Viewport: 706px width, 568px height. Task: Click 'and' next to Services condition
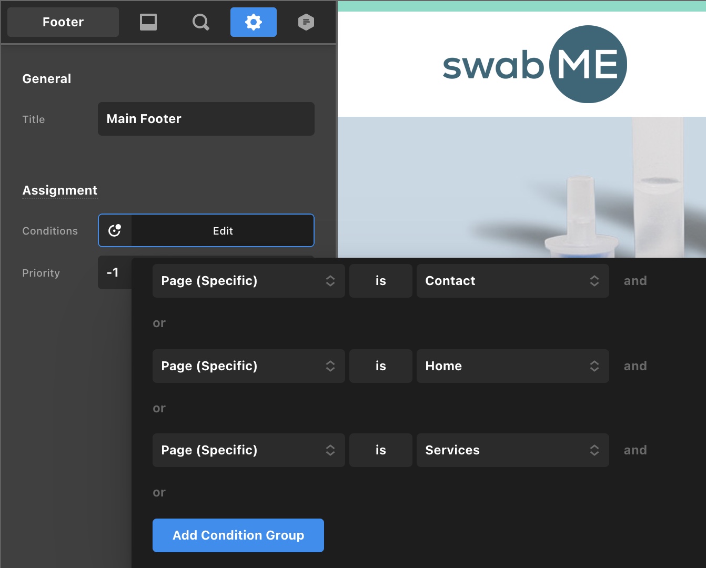636,450
